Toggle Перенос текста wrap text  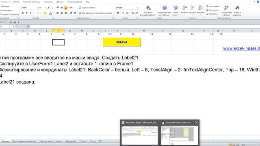(x=87, y=8)
